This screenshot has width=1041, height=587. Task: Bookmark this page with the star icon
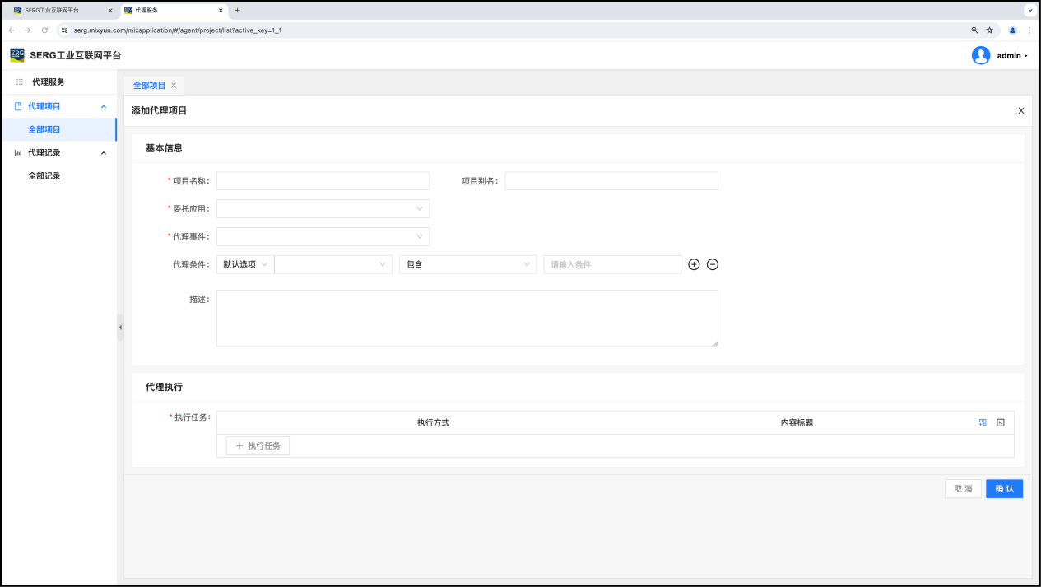[990, 30]
